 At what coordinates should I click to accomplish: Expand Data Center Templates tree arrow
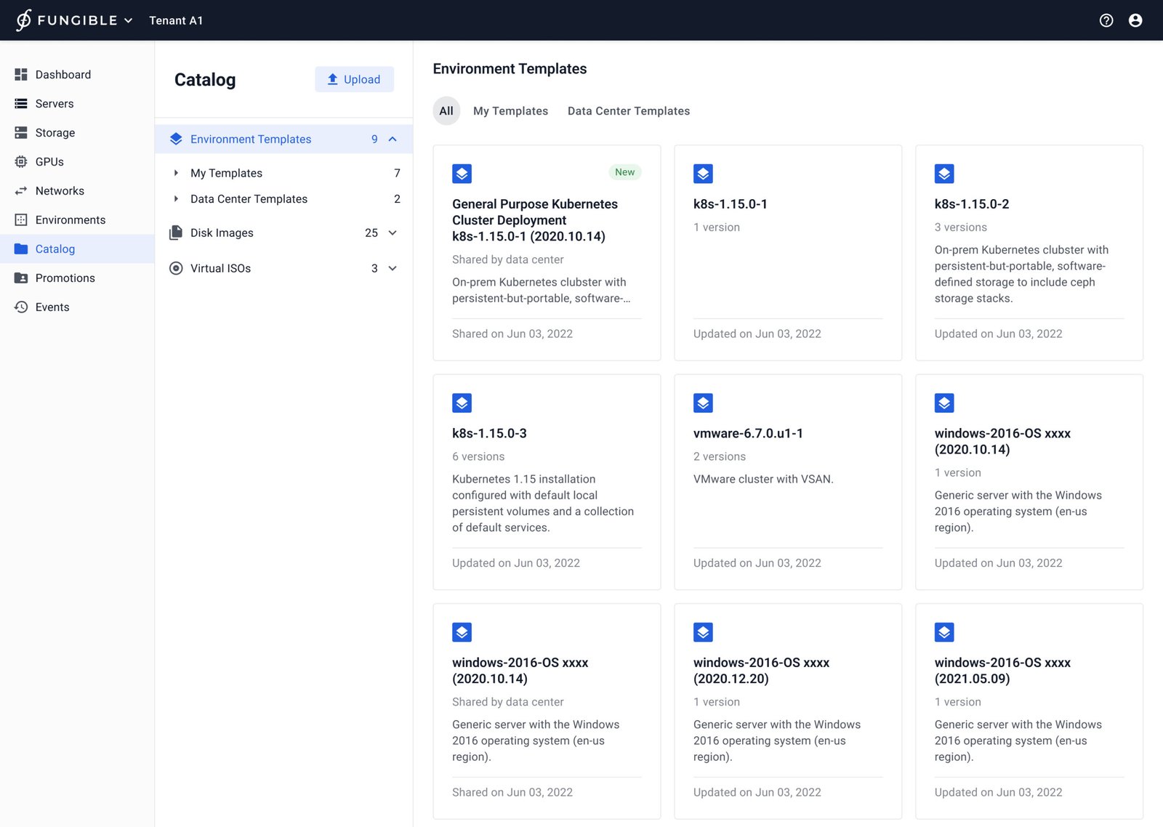tap(176, 199)
